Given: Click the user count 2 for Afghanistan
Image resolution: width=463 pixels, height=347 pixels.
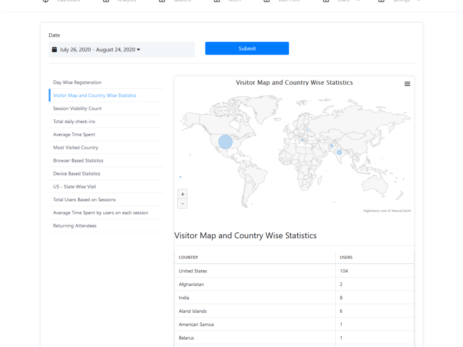Looking at the screenshot, I should point(341,284).
